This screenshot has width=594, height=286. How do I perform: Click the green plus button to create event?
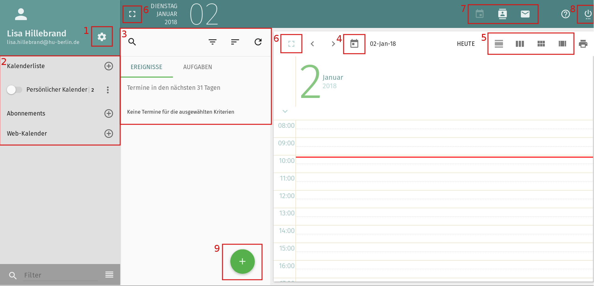(x=242, y=262)
